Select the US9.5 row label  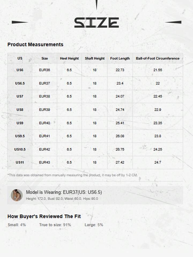[20, 136]
